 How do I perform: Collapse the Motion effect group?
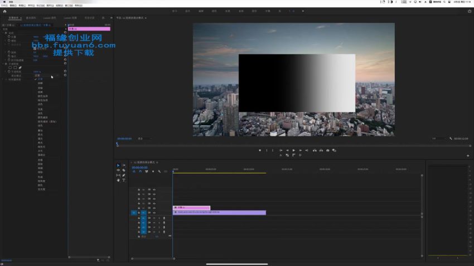pos(3,33)
